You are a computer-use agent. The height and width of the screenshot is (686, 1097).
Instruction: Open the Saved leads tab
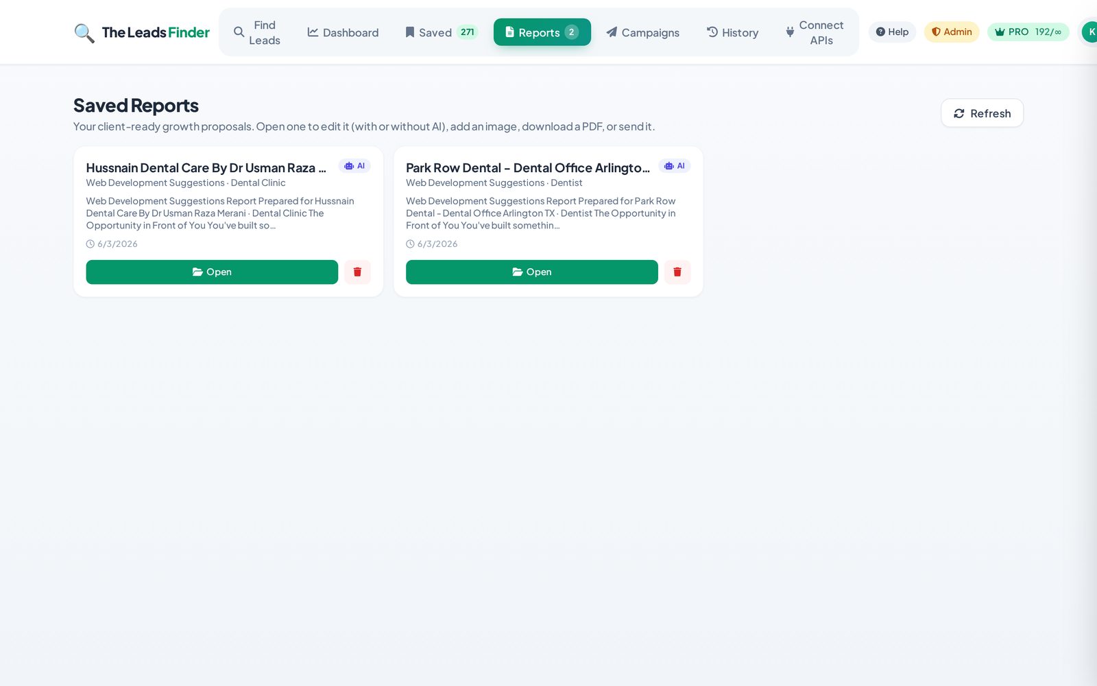[x=441, y=32]
